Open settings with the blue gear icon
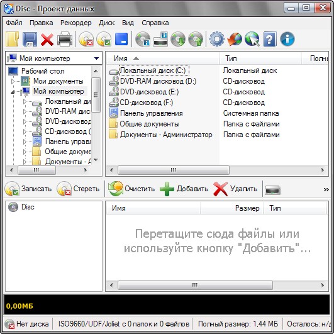Image resolution: width=334 pixels, height=334 pixels. point(217,39)
